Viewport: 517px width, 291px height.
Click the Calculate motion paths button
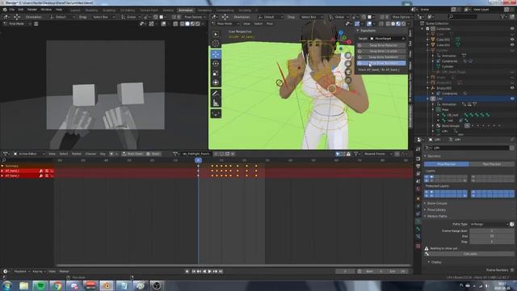tap(470, 254)
